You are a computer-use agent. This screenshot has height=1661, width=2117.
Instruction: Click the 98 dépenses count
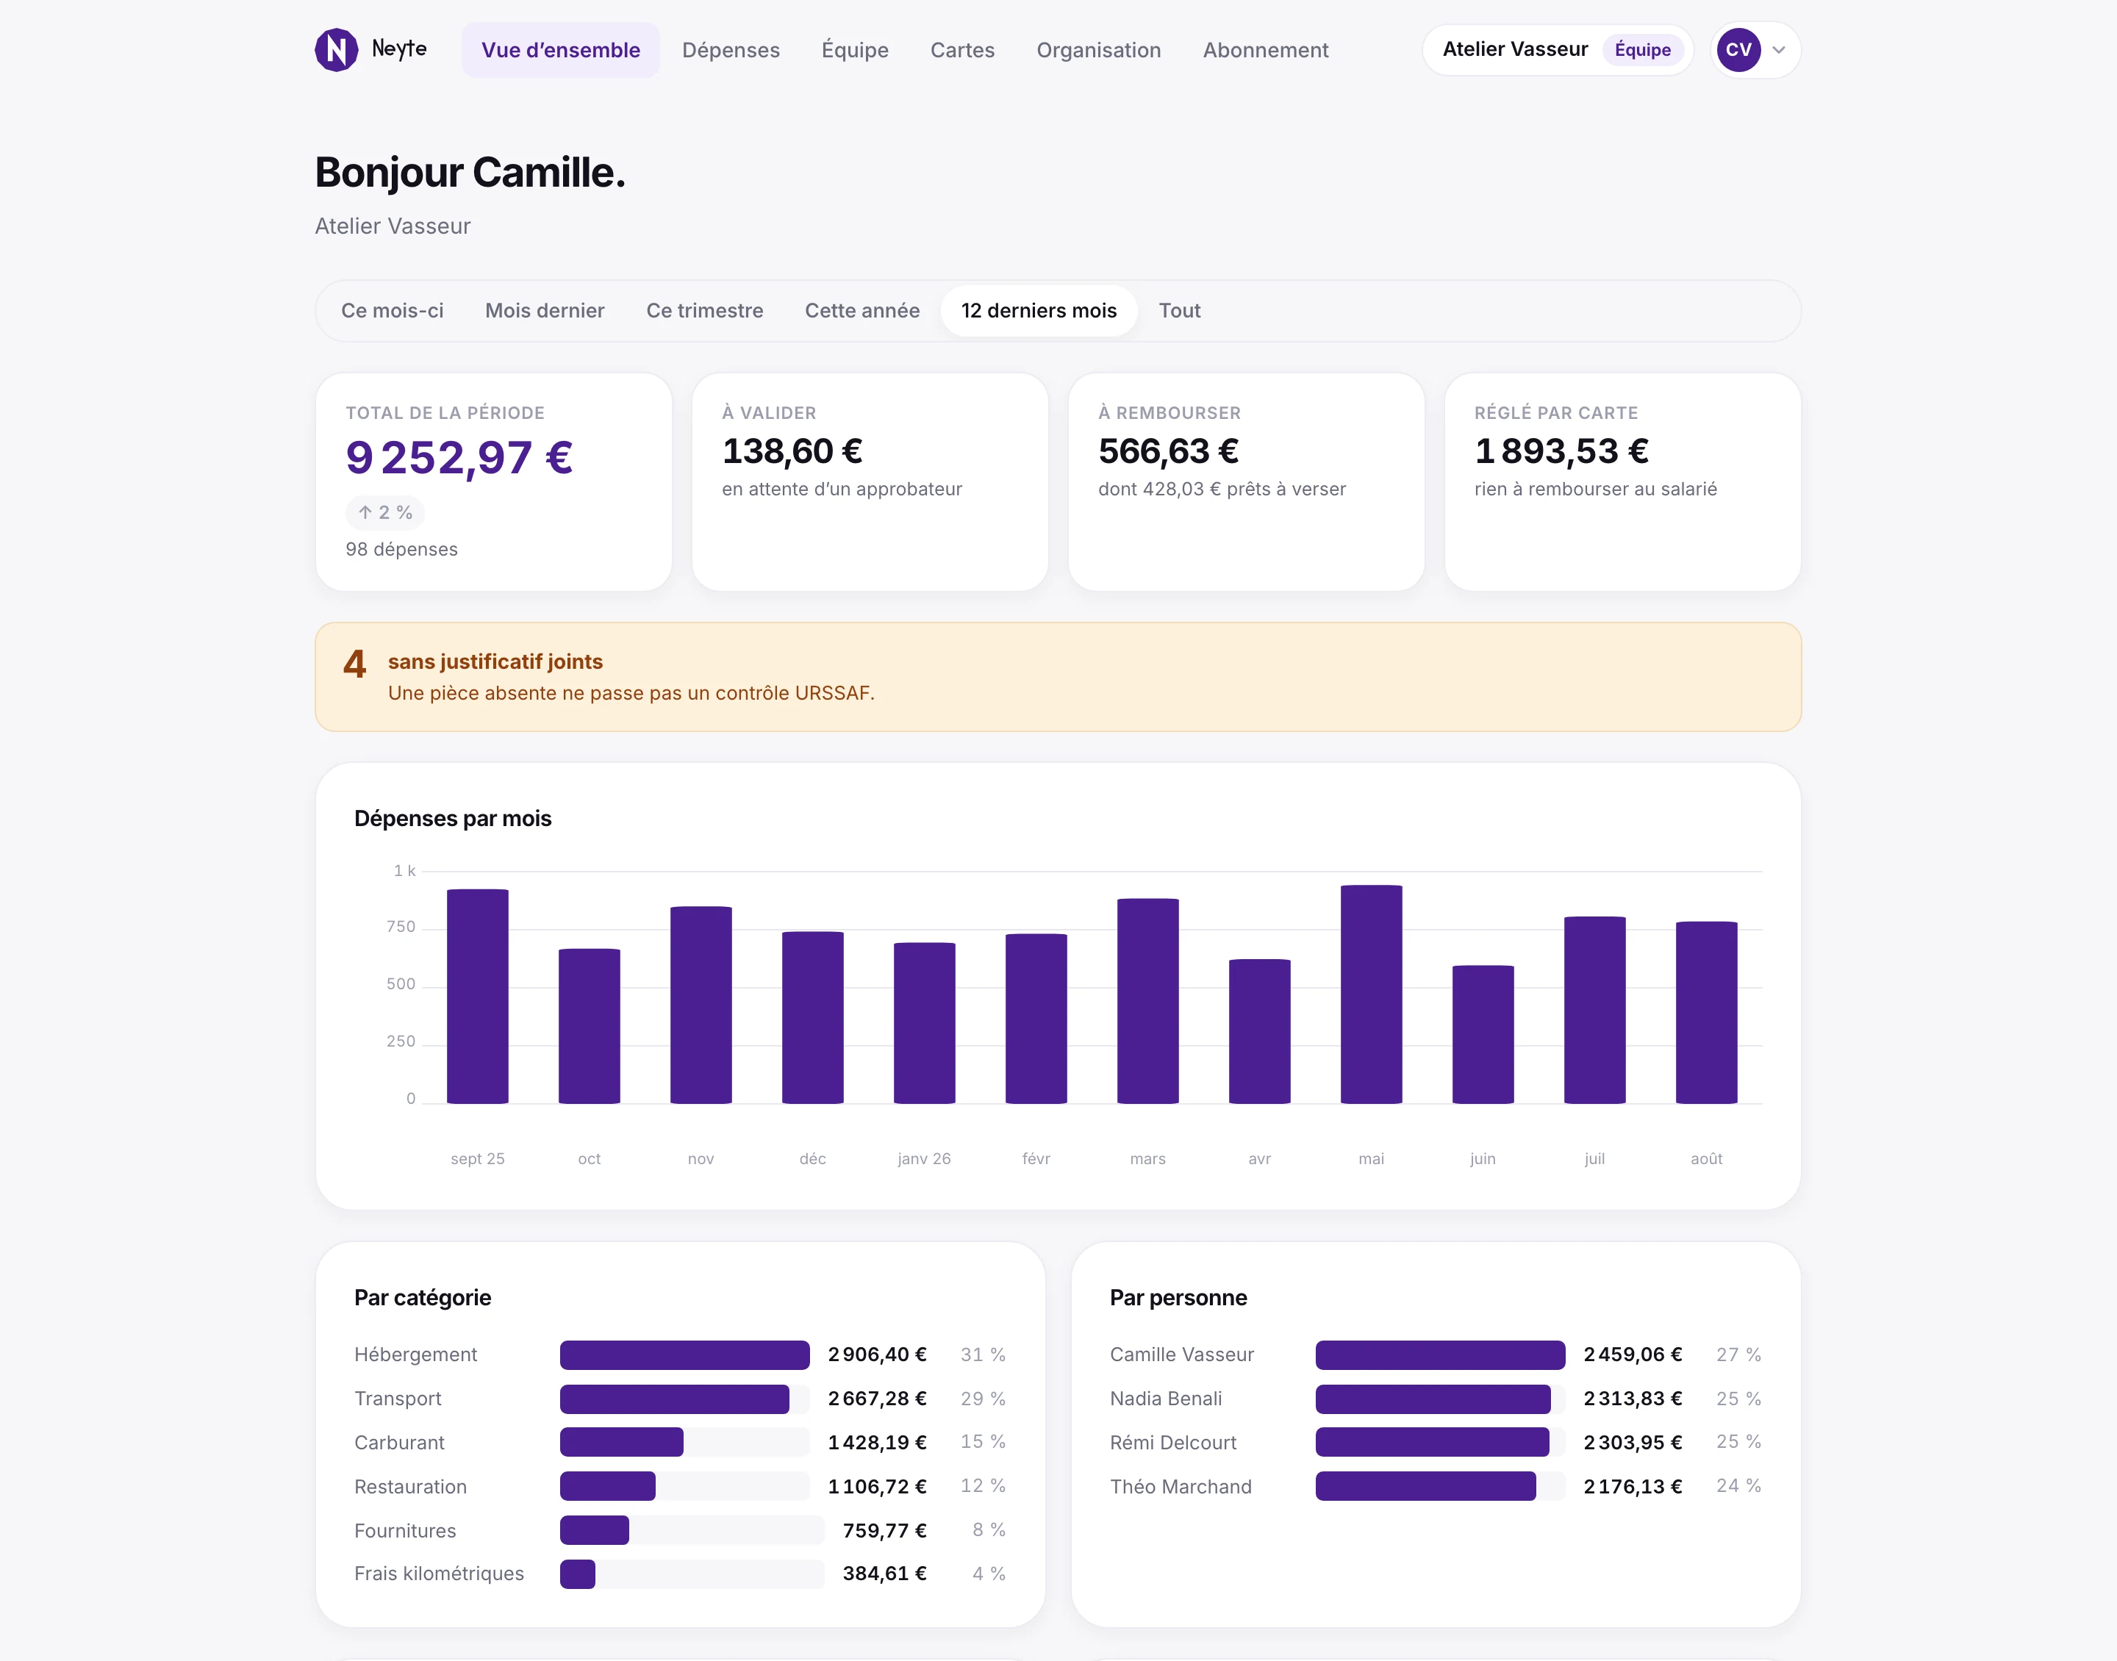coord(401,550)
